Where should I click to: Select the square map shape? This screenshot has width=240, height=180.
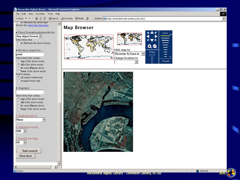152,58
